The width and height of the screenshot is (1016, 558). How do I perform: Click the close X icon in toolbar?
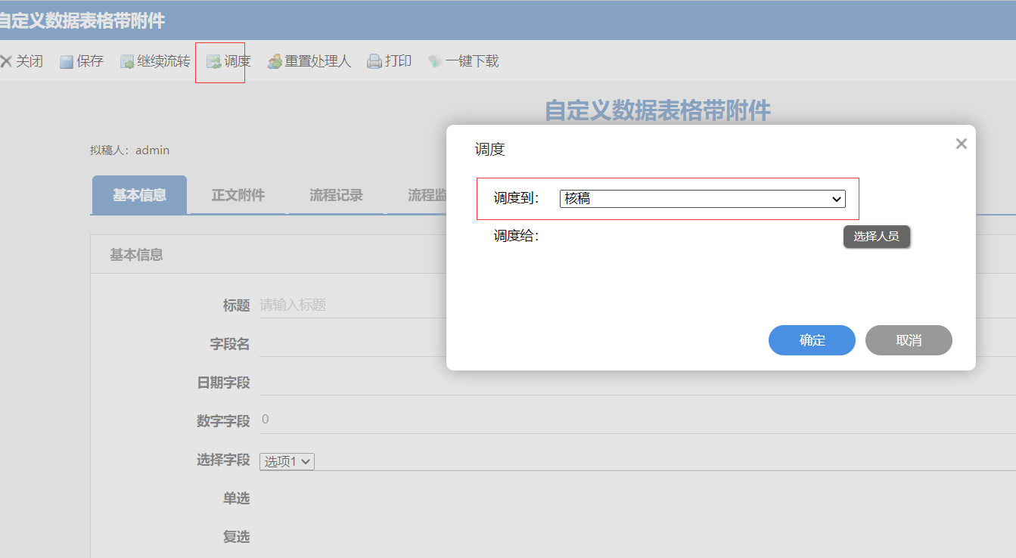click(6, 61)
